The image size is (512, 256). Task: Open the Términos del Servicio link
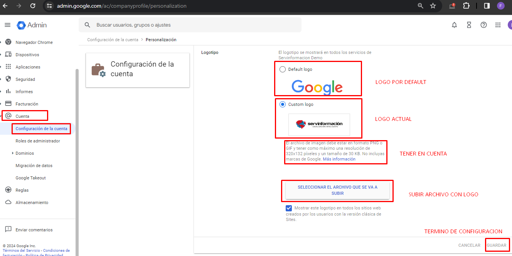[x=22, y=251]
